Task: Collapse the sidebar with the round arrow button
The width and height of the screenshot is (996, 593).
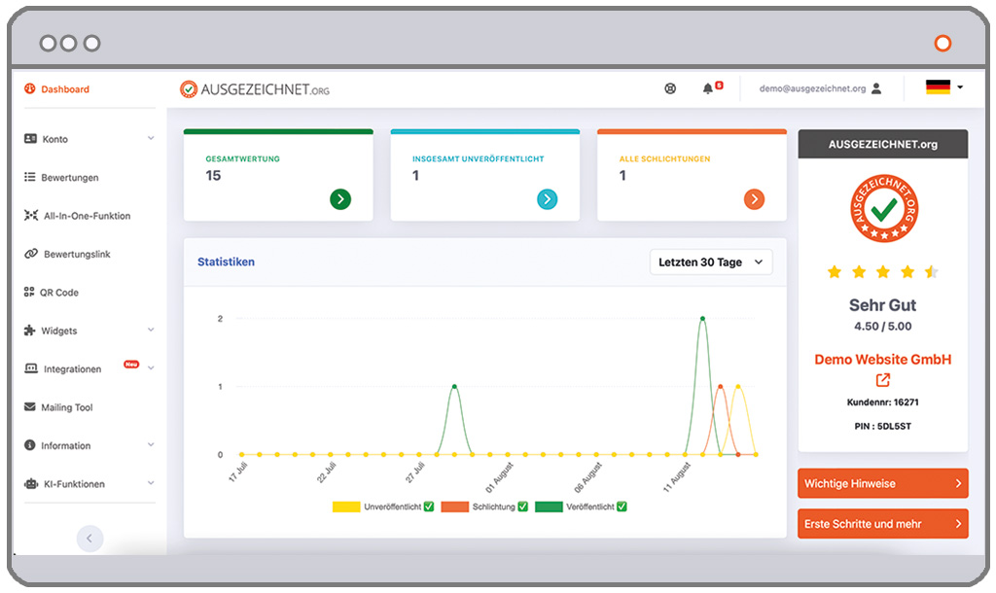Action: tap(89, 538)
